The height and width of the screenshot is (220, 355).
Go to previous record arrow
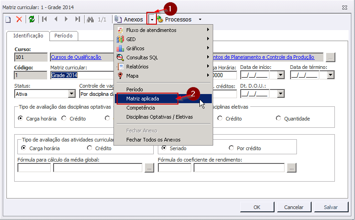(56, 19)
